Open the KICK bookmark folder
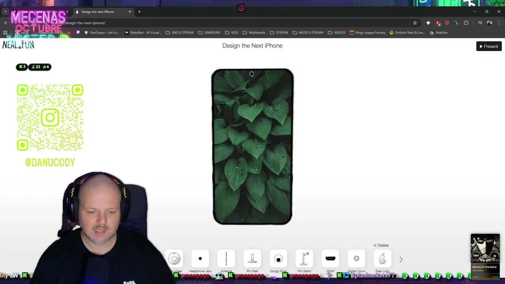 (232, 32)
